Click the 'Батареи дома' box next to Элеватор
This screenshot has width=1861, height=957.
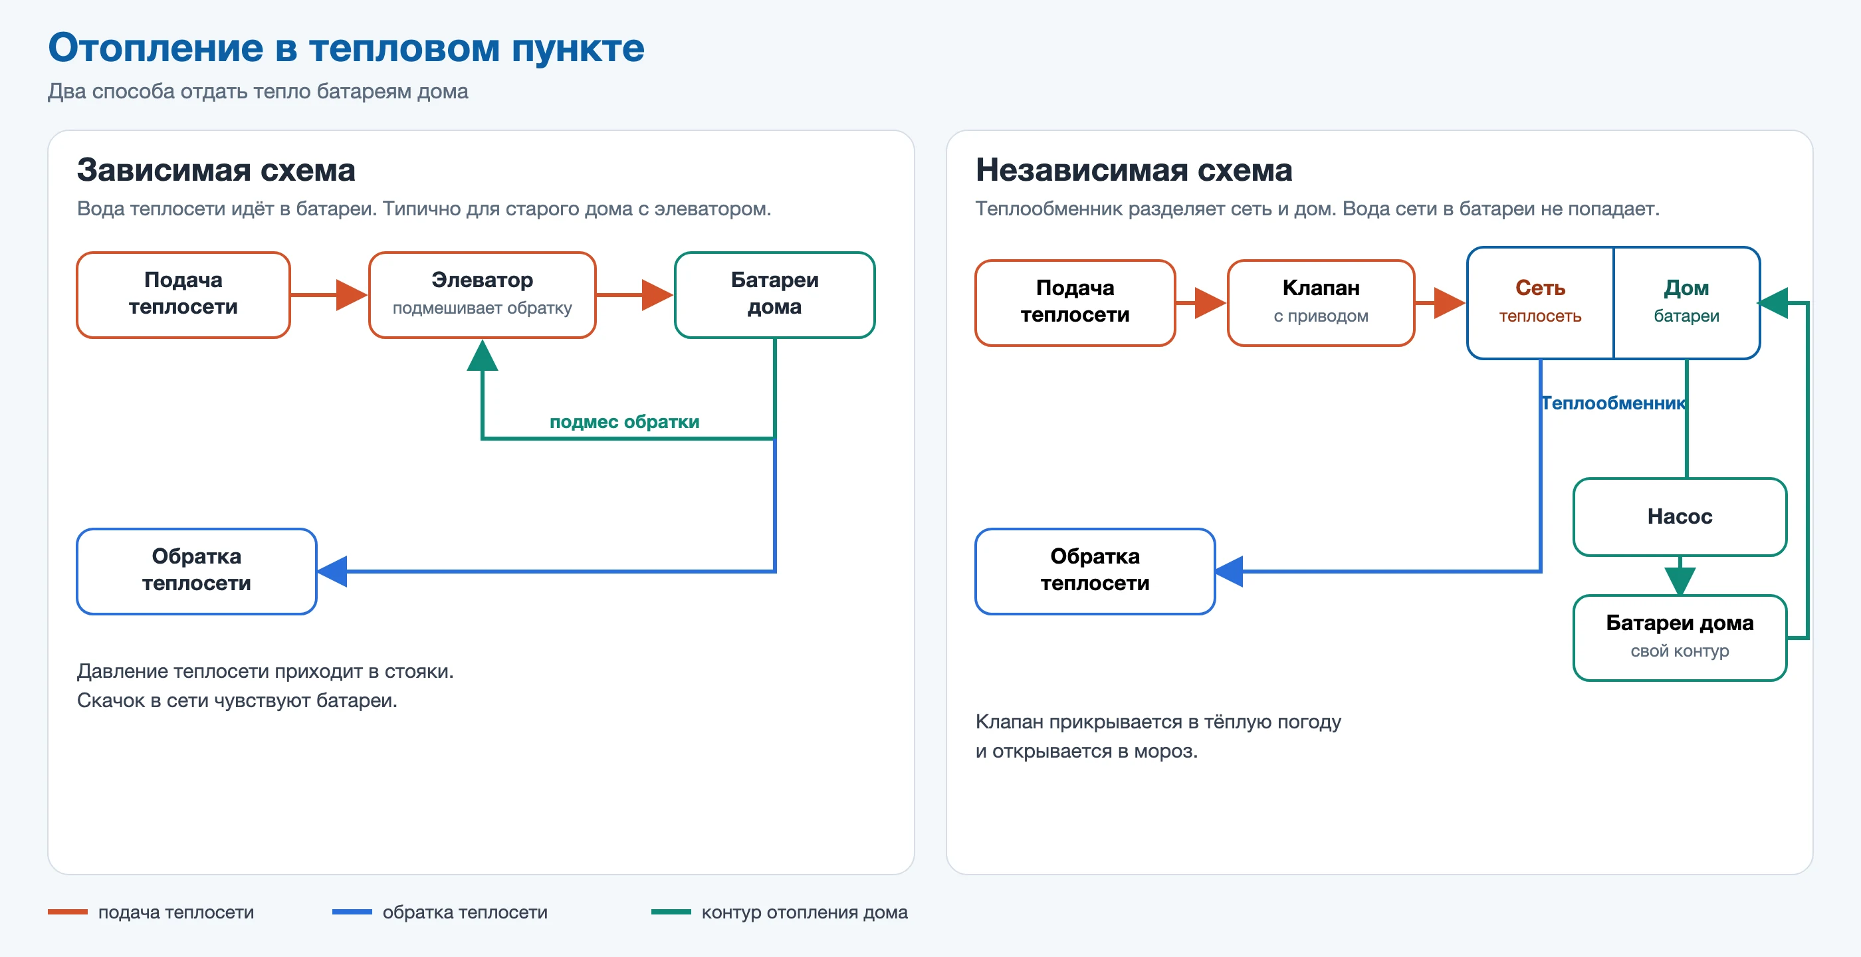(774, 294)
